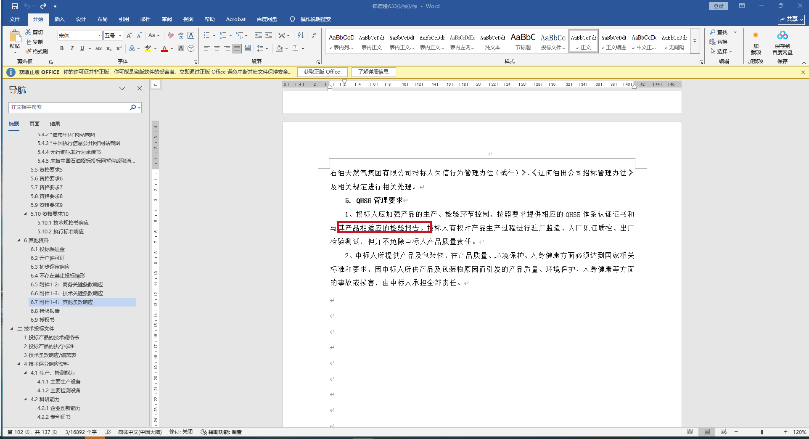Screen dimensions: 809x439
Task: Collapse the 5.10 资格要求10 heading
Action: click(25, 214)
